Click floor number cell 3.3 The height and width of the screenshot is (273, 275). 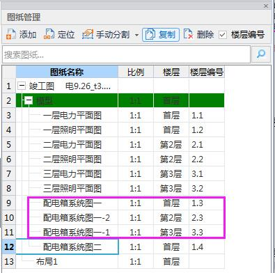(207, 233)
